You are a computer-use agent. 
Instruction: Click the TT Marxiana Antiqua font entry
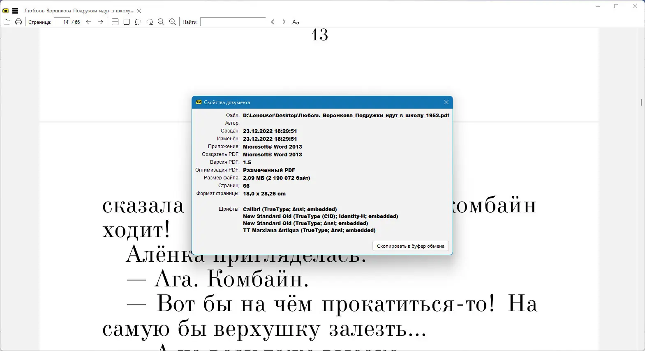click(x=309, y=230)
